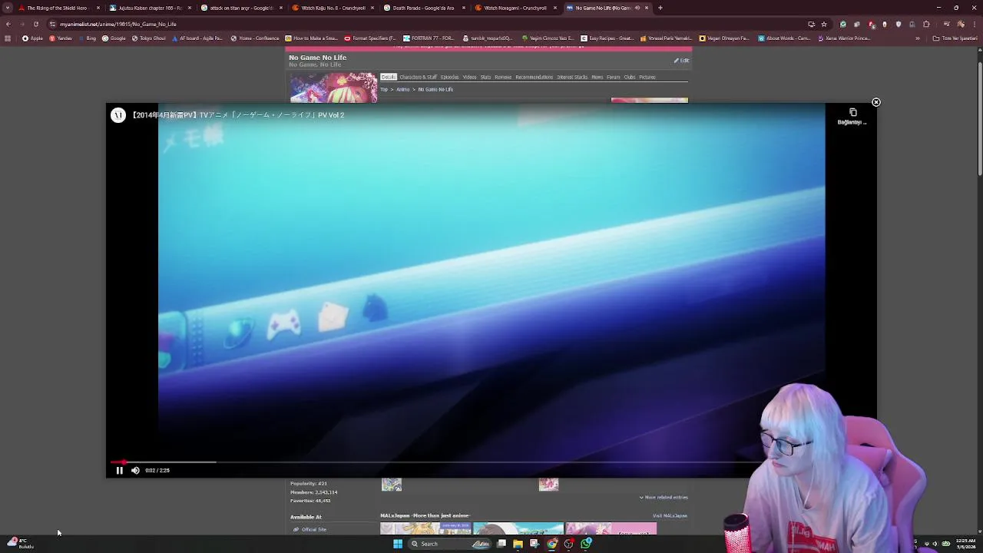Go back in browser history
Screen dimensions: 983x553
tap(8, 24)
